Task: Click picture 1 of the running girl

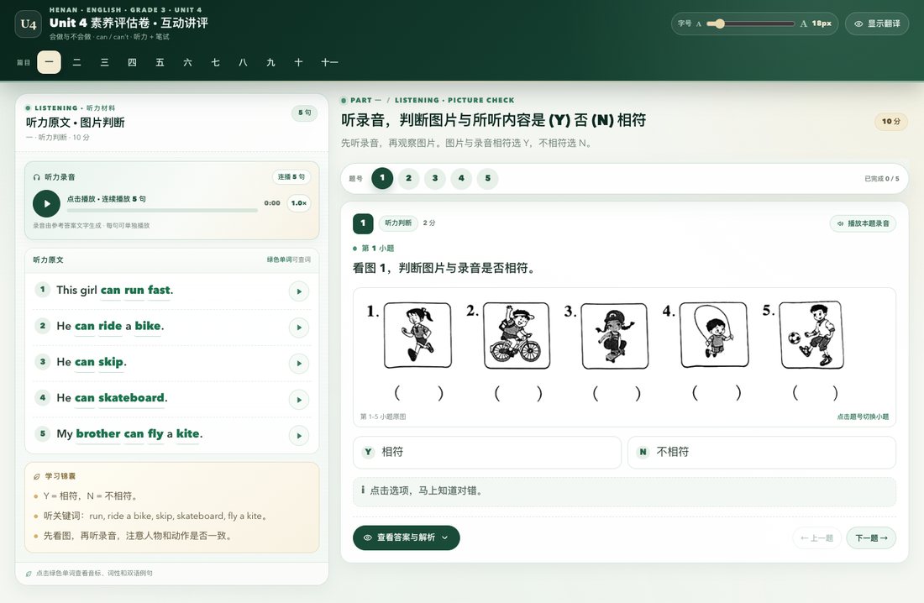Action: [417, 335]
